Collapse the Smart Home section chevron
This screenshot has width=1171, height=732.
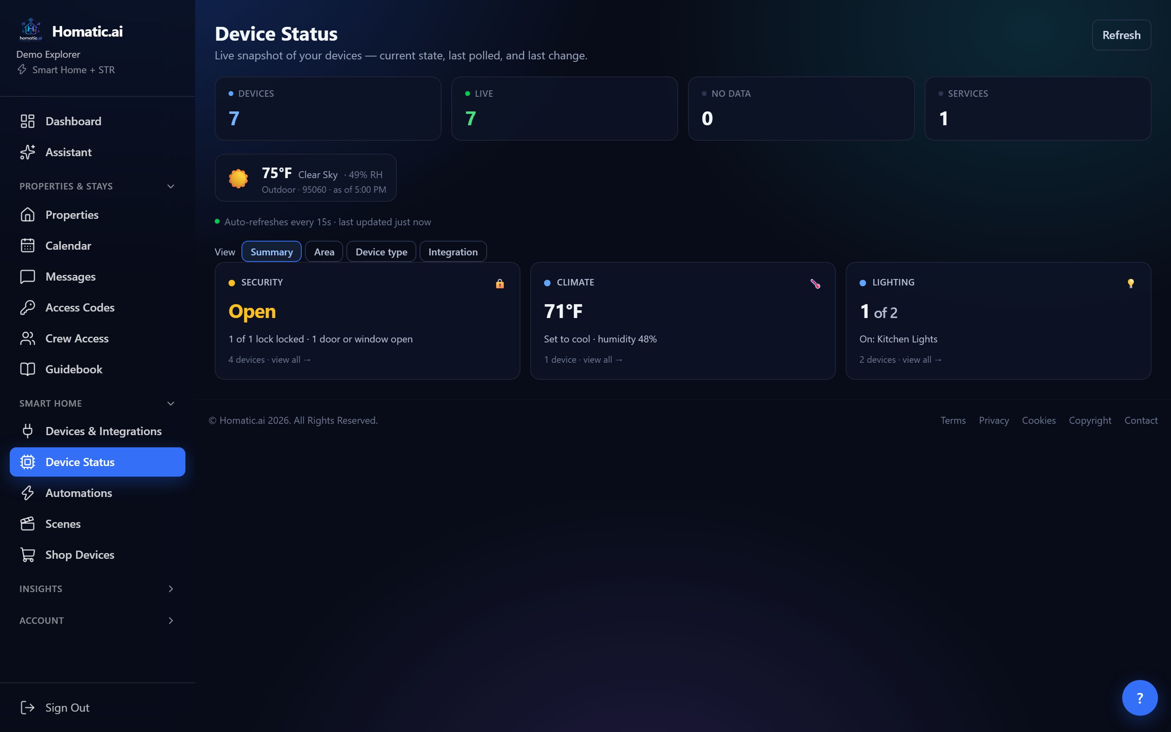tap(171, 403)
